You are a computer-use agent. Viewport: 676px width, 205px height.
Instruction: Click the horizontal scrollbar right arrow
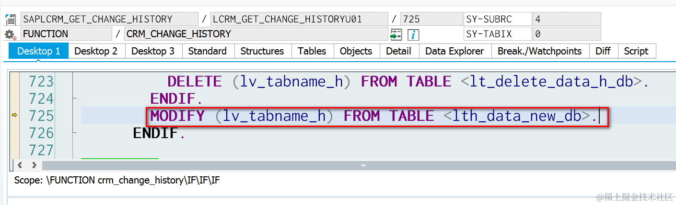pyautogui.click(x=34, y=165)
